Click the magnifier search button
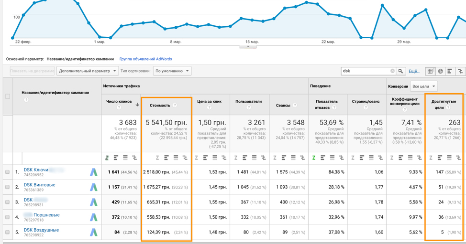This screenshot has width=466, height=244. click(x=400, y=71)
